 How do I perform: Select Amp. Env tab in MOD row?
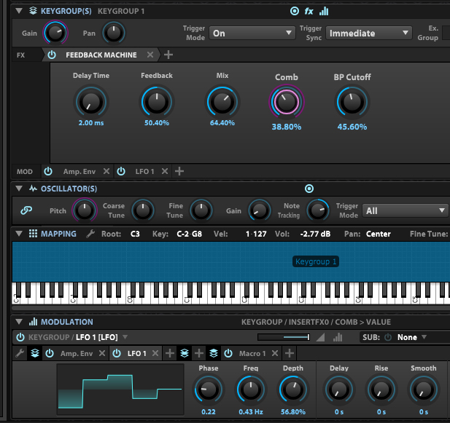click(79, 172)
